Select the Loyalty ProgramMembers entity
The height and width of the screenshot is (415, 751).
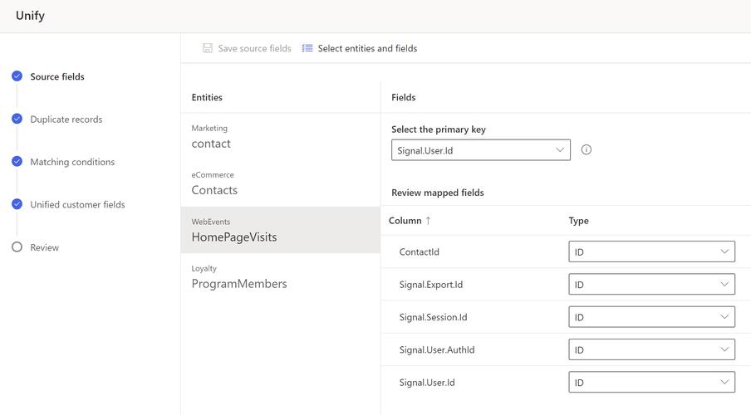coord(281,277)
